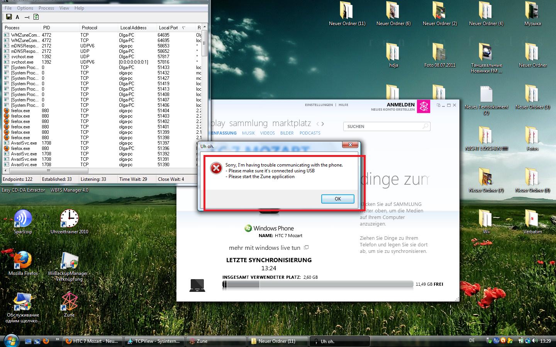Viewport: 556px width, 347px height.
Task: Click 'NEUES KONTO ERSTELLEN' link
Action: 393,109
